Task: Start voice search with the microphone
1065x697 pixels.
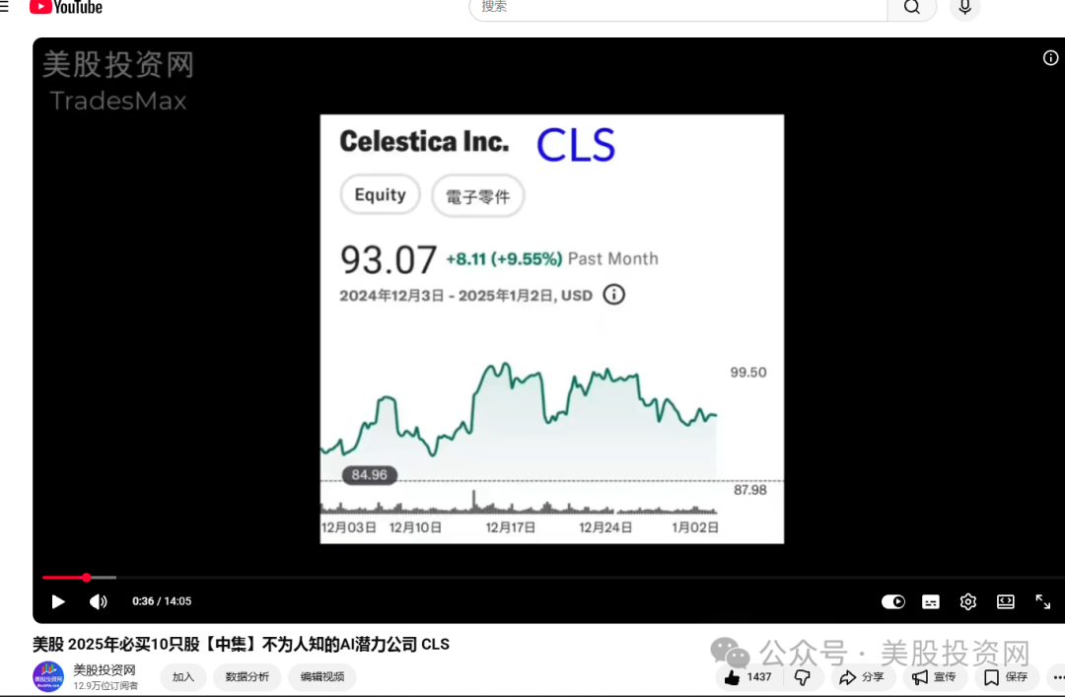Action: 964,8
